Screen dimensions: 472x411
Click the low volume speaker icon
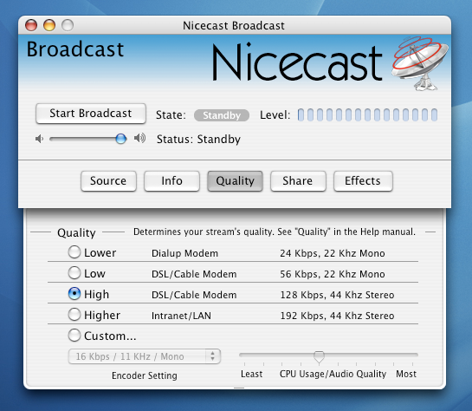coord(40,139)
